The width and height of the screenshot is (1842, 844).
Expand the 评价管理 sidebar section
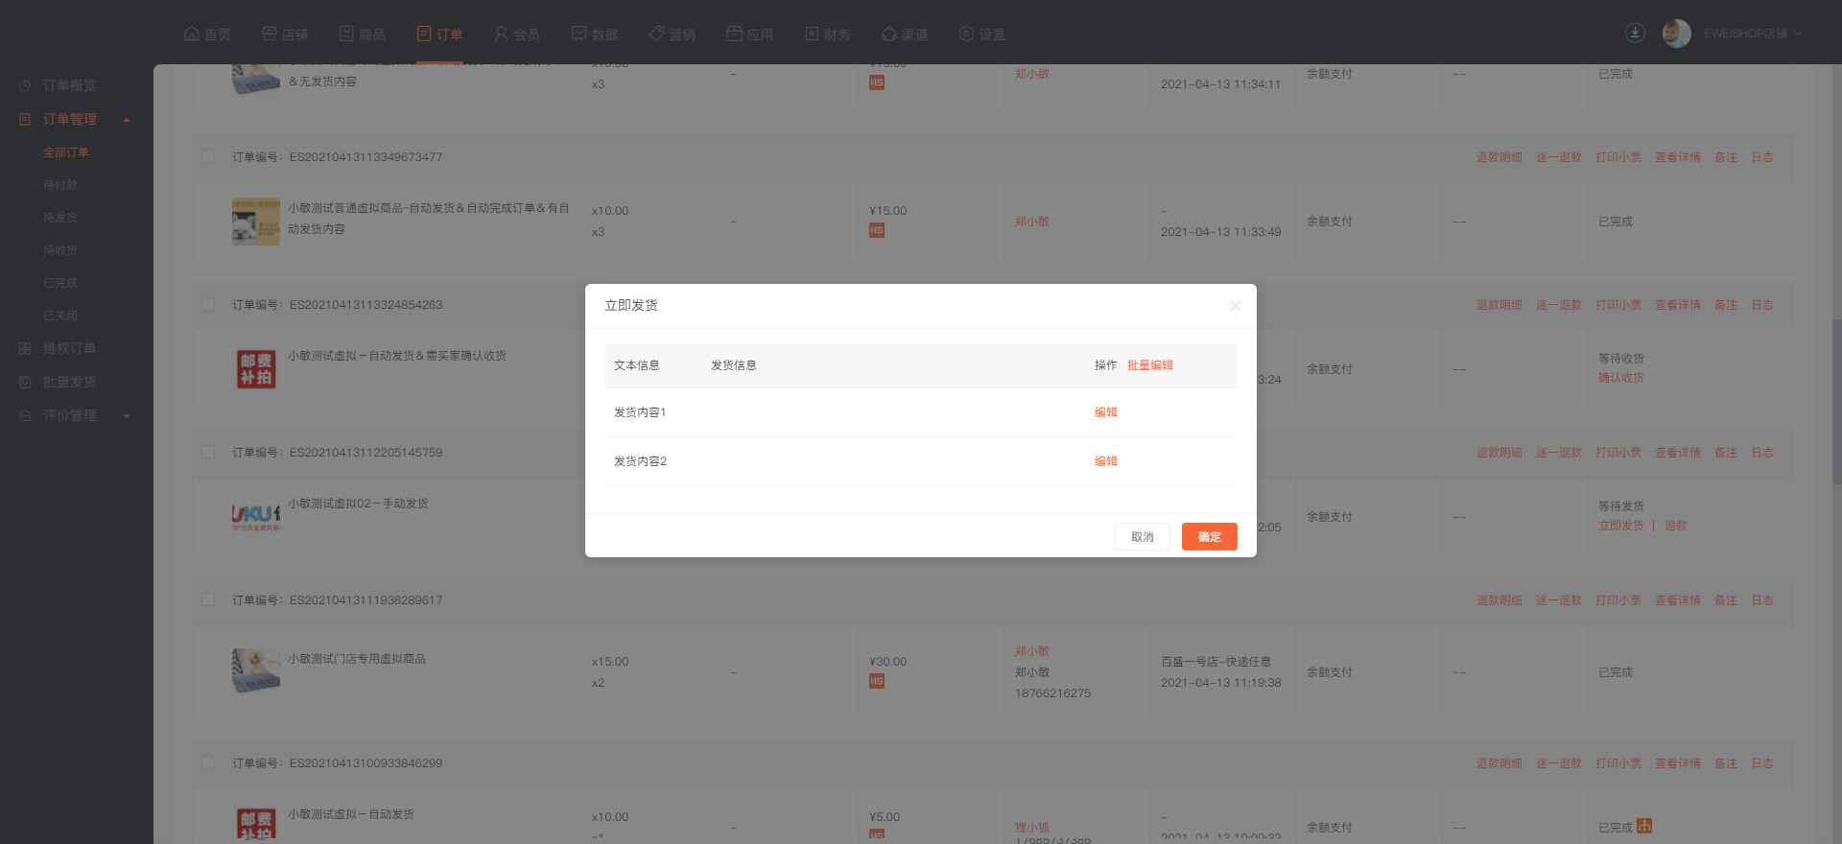tap(126, 416)
